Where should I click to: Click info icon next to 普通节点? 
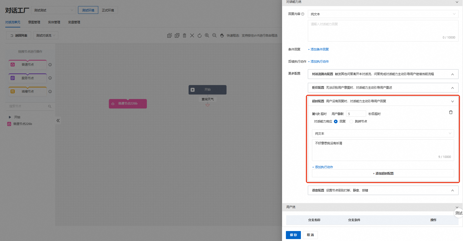tap(50, 65)
